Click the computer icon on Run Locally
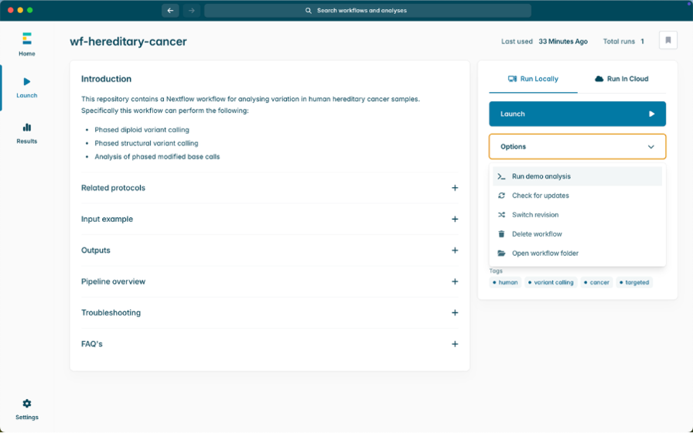The image size is (693, 433). point(512,79)
